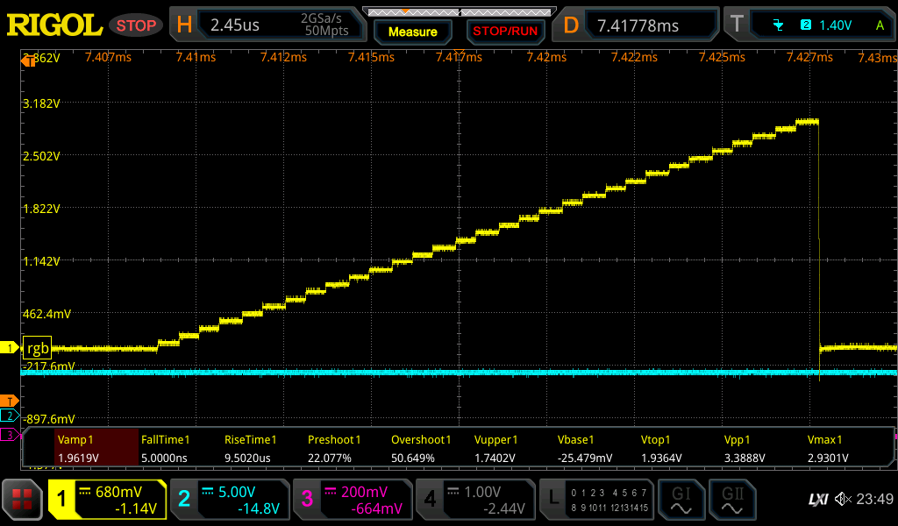898x526 pixels.
Task: Select the 7.41778ms delay value
Action: tap(638, 25)
